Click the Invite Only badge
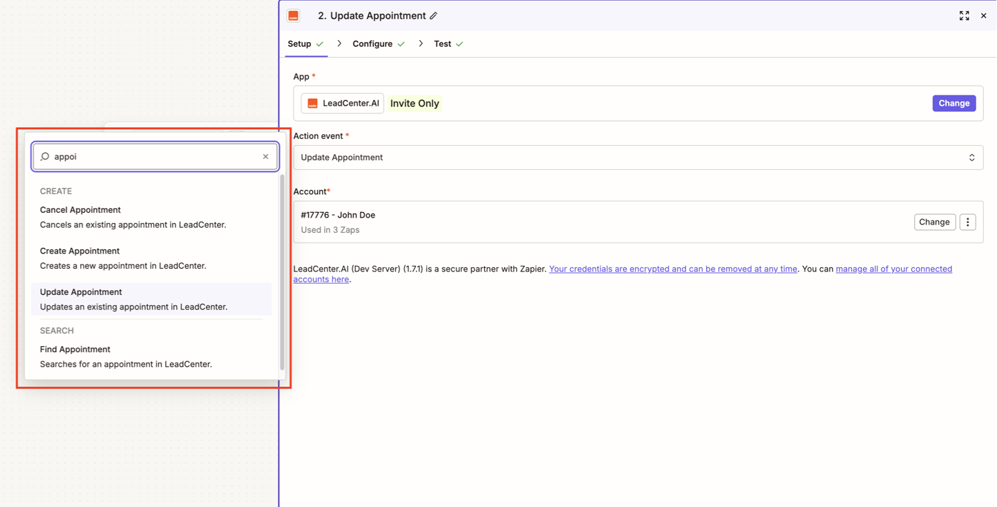This screenshot has height=507, width=997. 415,103
